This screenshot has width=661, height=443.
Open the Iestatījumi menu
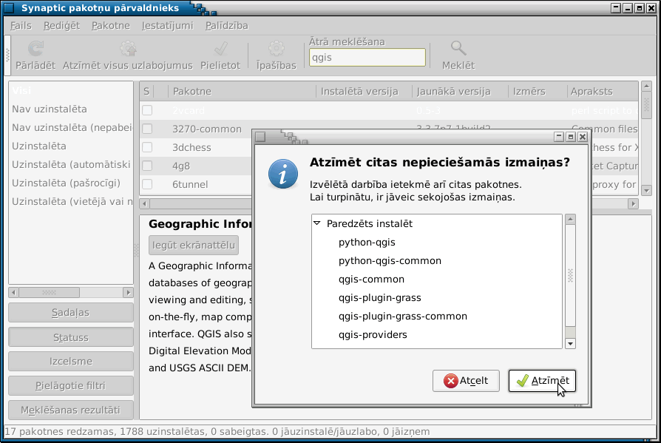(167, 26)
